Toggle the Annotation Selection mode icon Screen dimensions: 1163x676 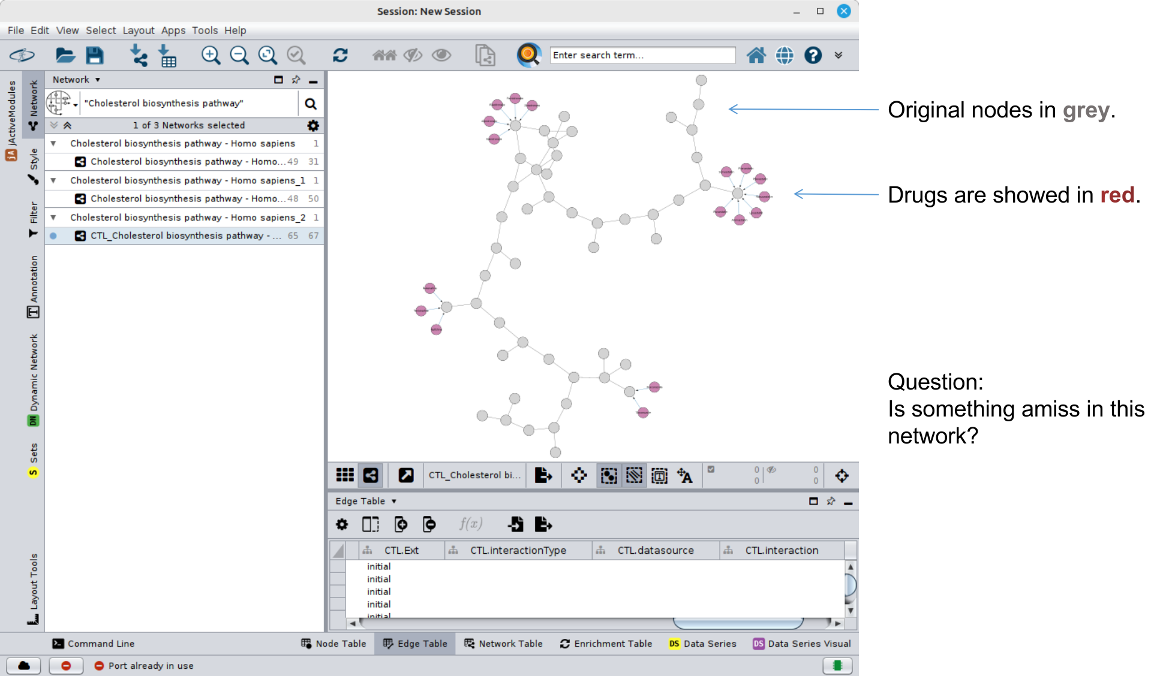[x=659, y=475]
